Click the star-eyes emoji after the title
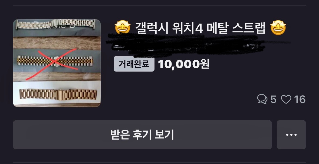Viewport: 319px width, 164px height. pyautogui.click(x=278, y=28)
